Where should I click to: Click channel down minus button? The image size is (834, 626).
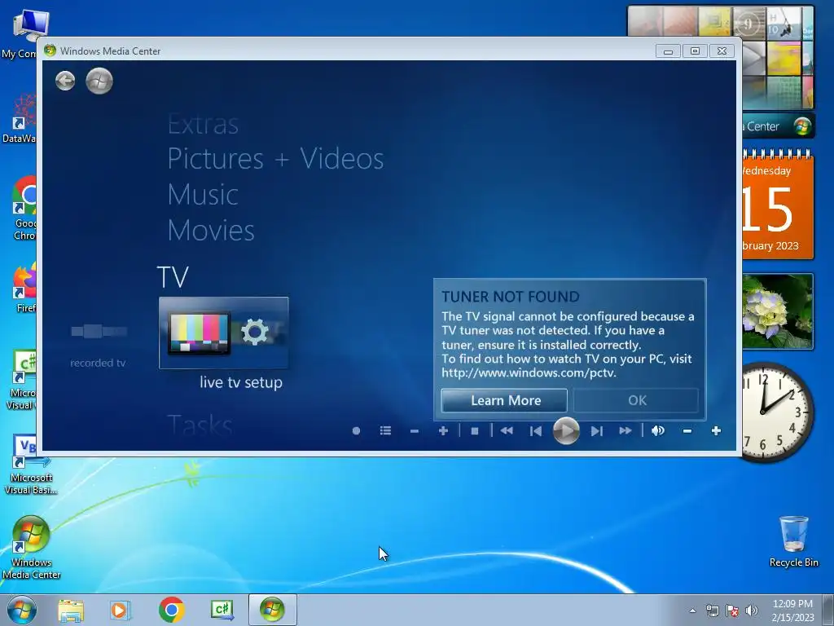(x=415, y=430)
